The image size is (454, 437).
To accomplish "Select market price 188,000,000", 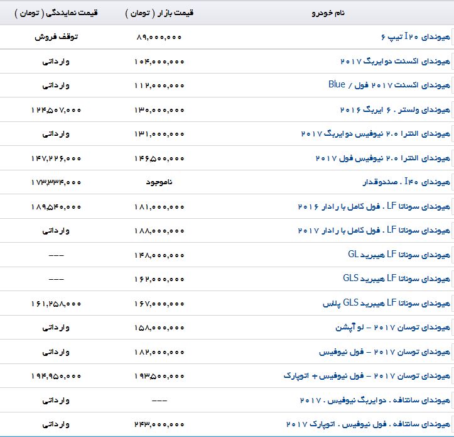I will [x=159, y=231].
